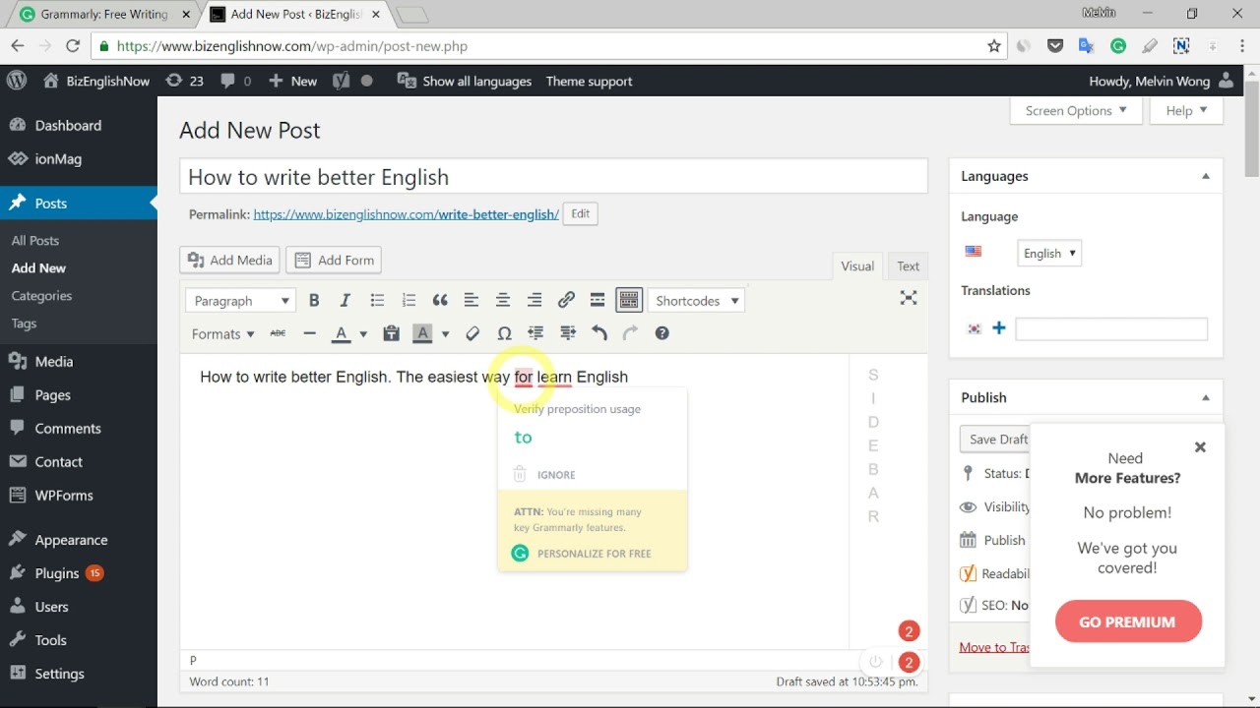Toggle italic formatting in editor toolbar
The width and height of the screenshot is (1260, 708).
click(x=345, y=301)
